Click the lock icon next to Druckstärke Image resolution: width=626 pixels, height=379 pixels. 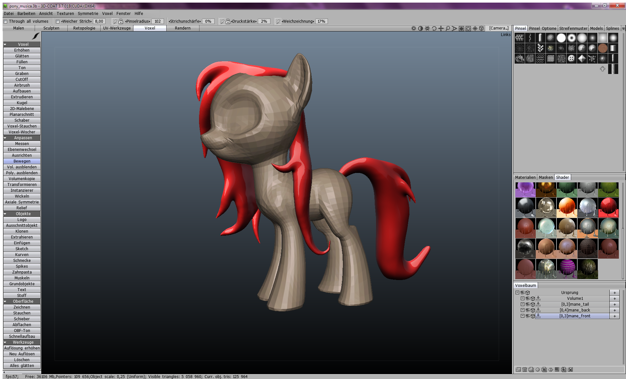[228, 21]
